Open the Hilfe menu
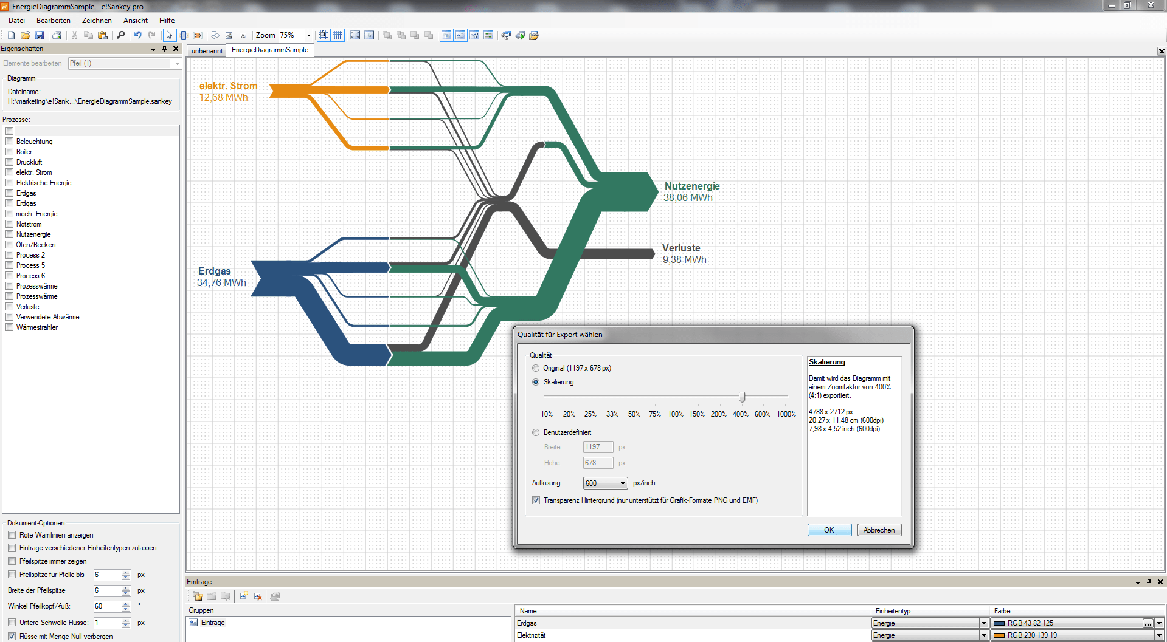This screenshot has height=642, width=1167. 167,21
